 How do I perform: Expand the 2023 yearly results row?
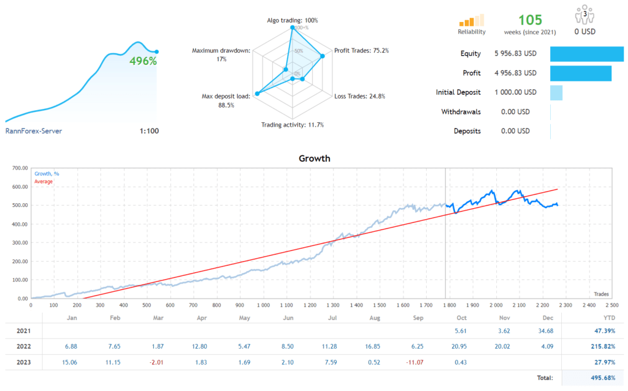(25, 362)
